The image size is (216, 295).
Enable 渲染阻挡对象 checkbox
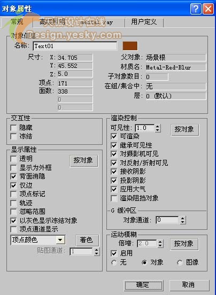coord(114,198)
